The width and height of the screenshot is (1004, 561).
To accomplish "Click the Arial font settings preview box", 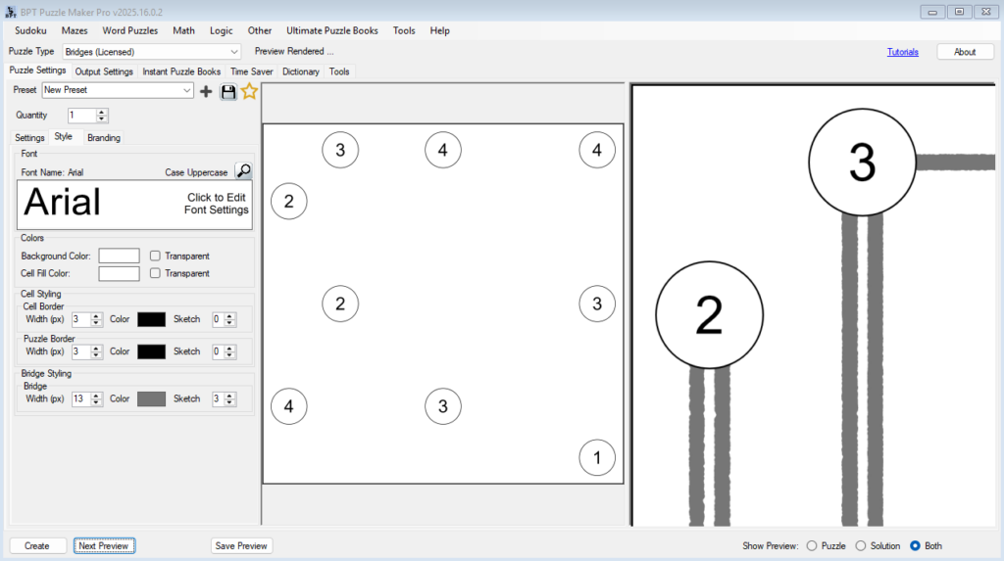I will coord(135,204).
